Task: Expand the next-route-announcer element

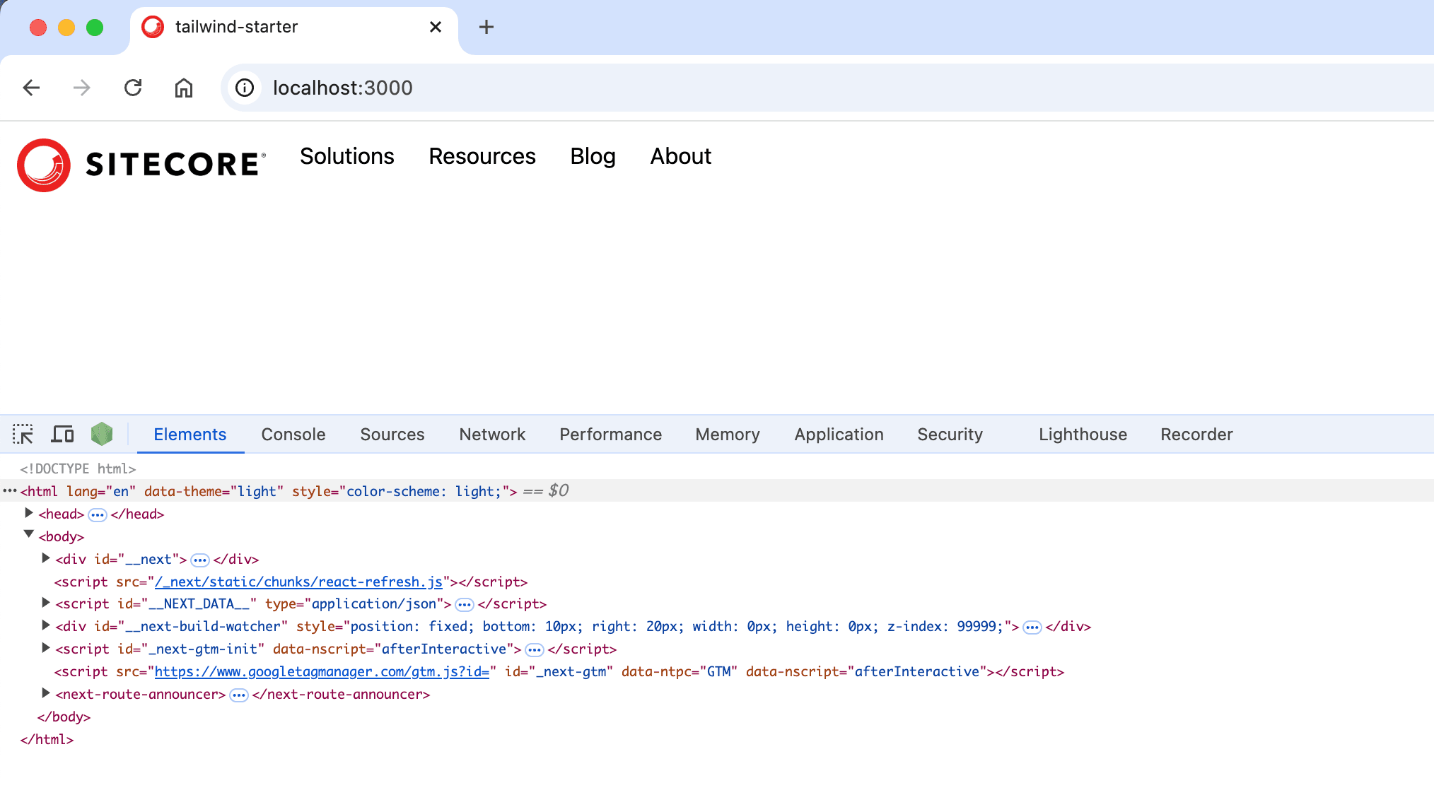Action: [46, 693]
